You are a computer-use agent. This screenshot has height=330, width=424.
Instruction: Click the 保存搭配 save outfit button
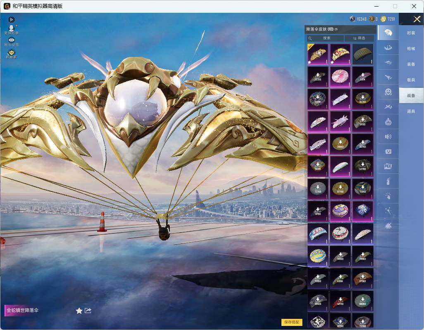tap(292, 322)
